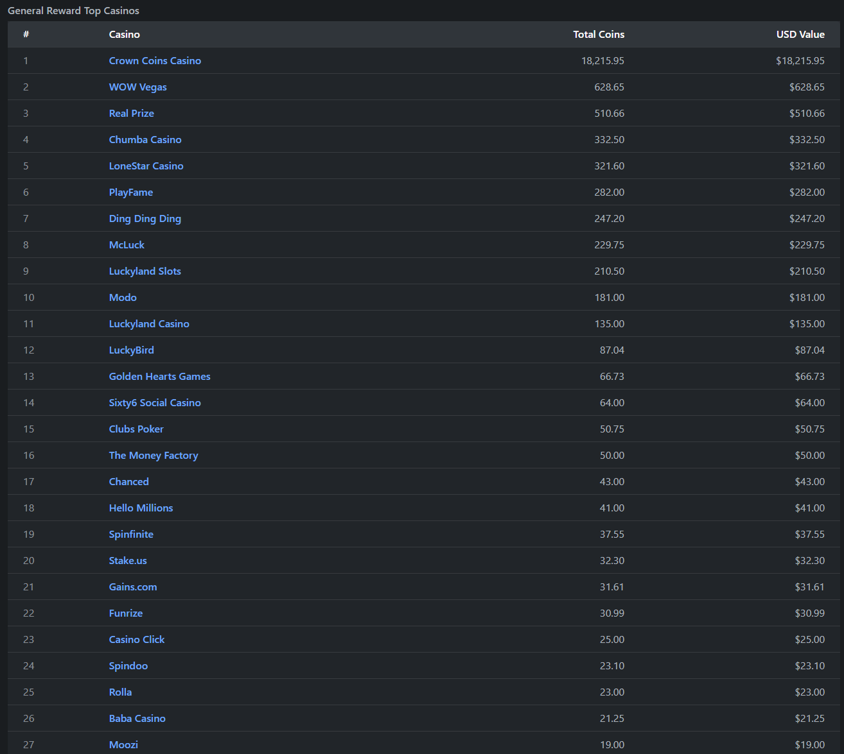Viewport: 844px width, 754px height.
Task: Click the Casino column header
Action: (124, 34)
